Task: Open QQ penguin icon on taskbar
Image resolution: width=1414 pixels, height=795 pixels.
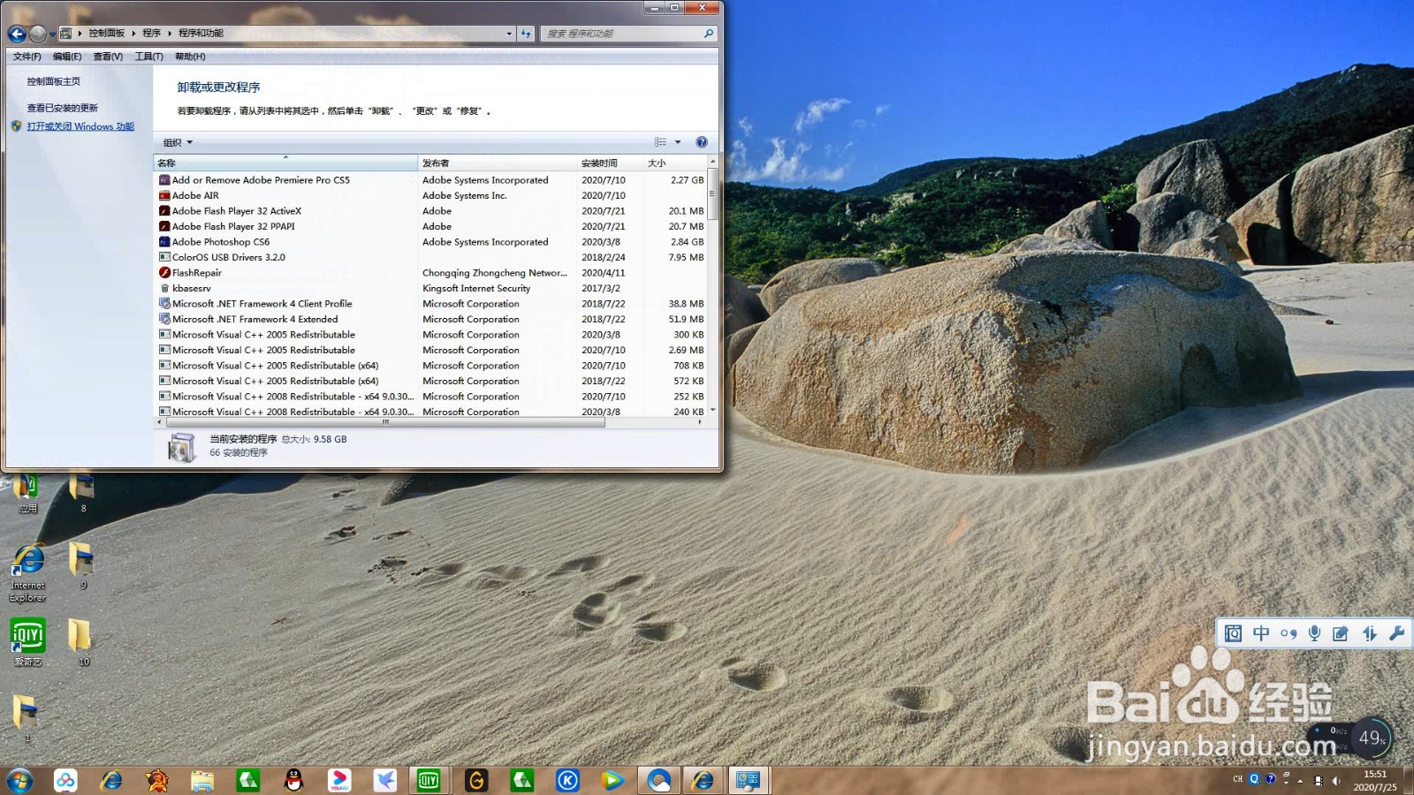Action: point(294,780)
